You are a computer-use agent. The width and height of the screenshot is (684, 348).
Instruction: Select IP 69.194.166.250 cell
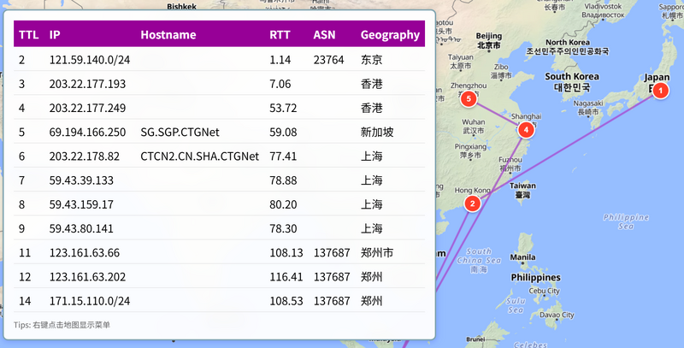coord(87,132)
